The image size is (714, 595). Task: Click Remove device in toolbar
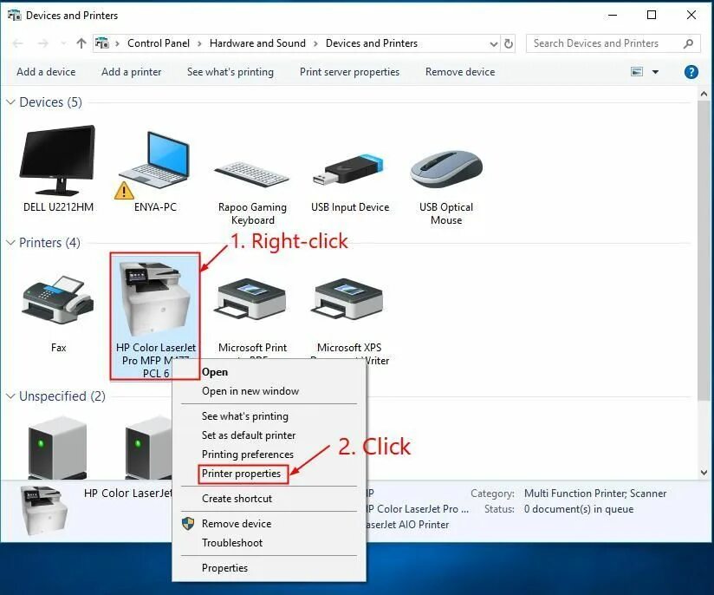tap(460, 72)
